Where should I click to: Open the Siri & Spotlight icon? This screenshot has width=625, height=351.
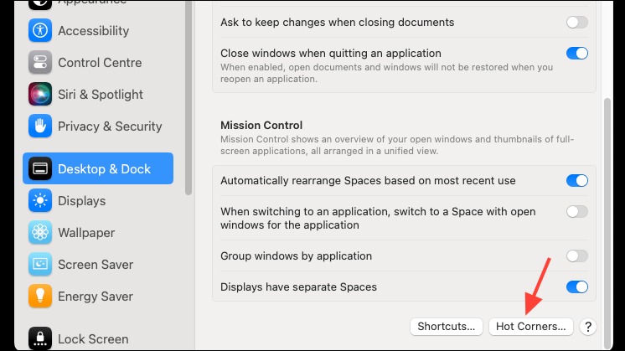coord(40,94)
